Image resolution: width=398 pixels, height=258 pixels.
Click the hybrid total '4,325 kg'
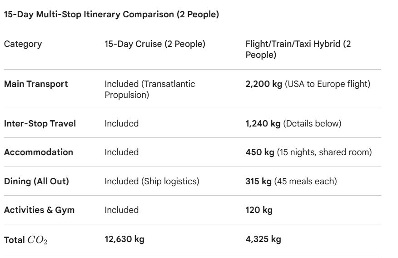pos(263,239)
